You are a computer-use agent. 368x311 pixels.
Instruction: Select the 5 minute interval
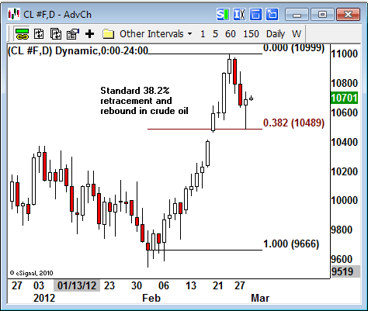[215, 34]
